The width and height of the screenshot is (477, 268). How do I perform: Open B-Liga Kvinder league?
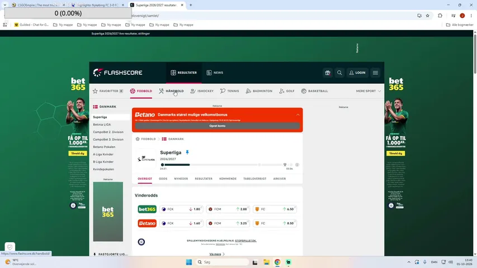103,162
